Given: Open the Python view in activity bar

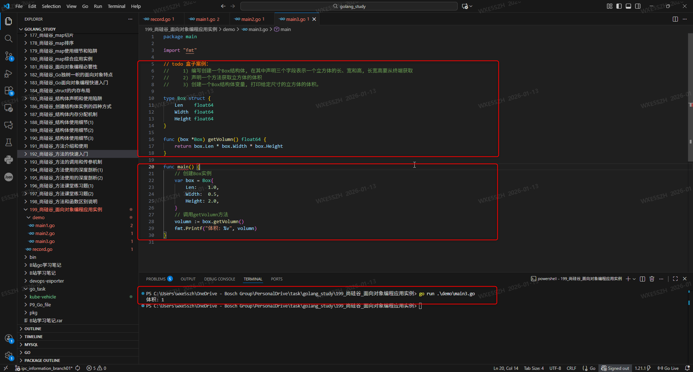Looking at the screenshot, I should tap(9, 160).
